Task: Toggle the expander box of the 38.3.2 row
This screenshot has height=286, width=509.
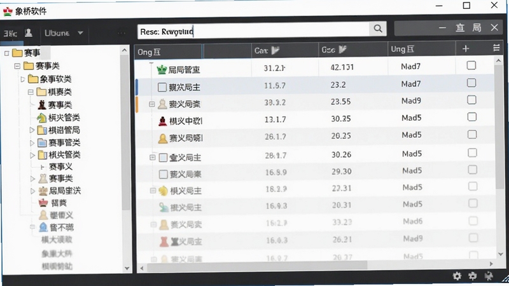Action: 151,104
